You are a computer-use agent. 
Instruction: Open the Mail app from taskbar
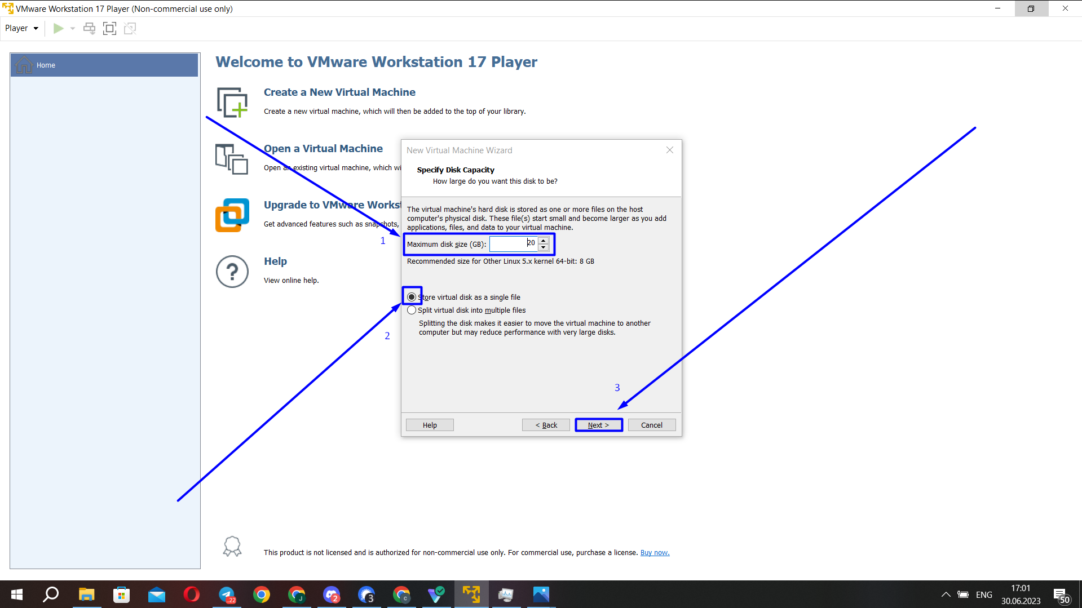(x=156, y=594)
